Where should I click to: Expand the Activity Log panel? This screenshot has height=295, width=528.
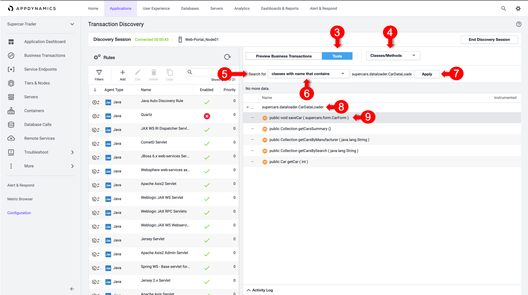point(260,290)
